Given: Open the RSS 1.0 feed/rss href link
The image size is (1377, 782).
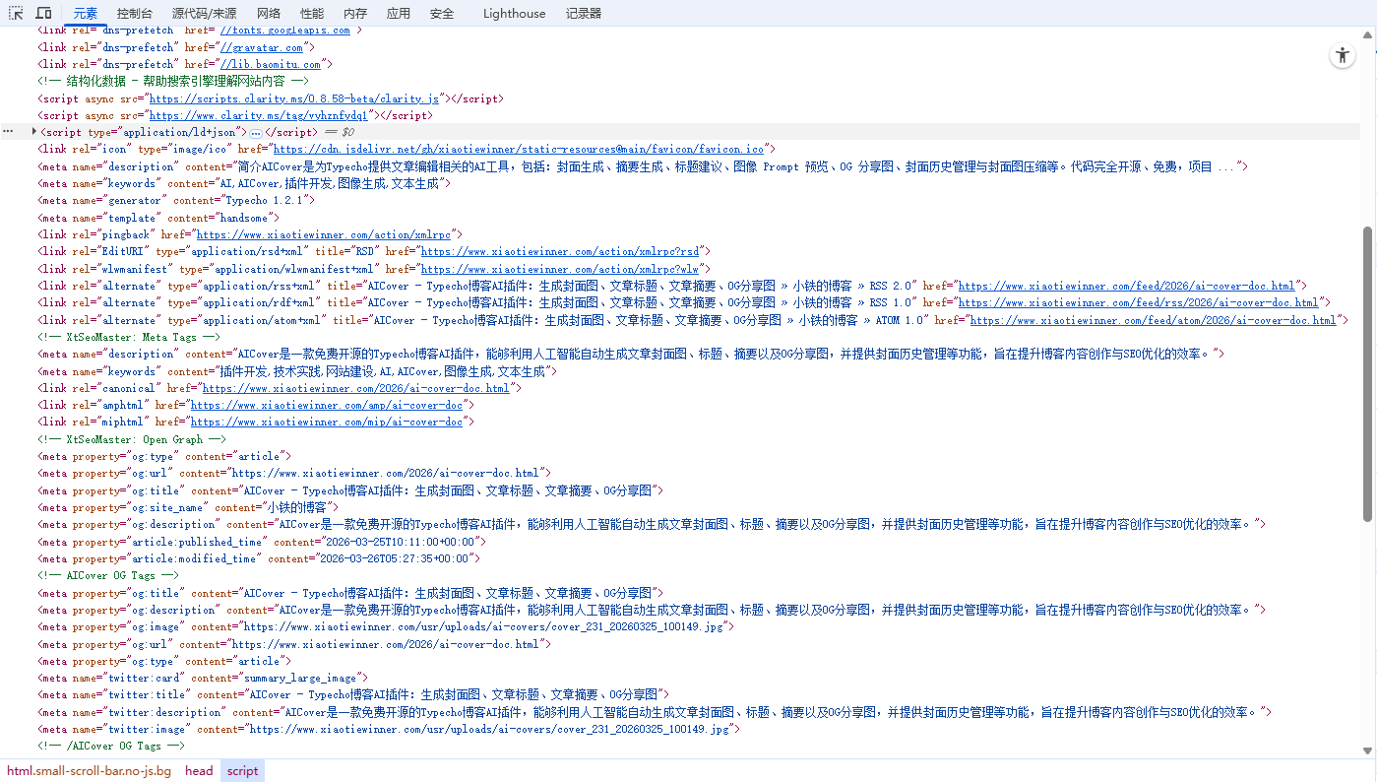Looking at the screenshot, I should click(1138, 302).
